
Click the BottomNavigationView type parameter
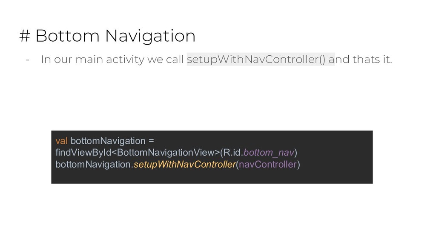(x=166, y=153)
